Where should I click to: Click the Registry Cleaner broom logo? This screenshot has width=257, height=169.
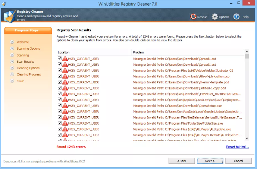(10, 16)
